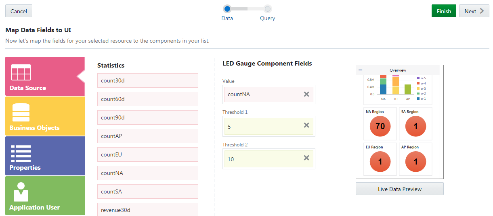Image resolution: width=493 pixels, height=216 pixels.
Task: Pick the revenue30d field
Action: tap(147, 209)
